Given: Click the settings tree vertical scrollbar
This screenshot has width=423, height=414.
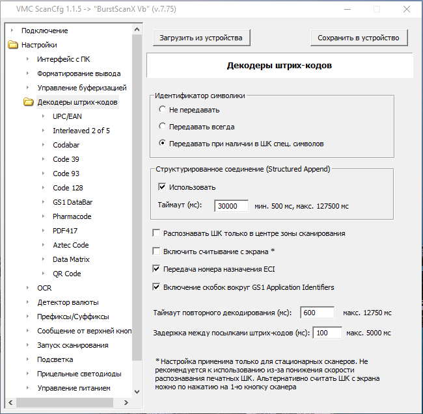Looking at the screenshot, I should point(137,195).
